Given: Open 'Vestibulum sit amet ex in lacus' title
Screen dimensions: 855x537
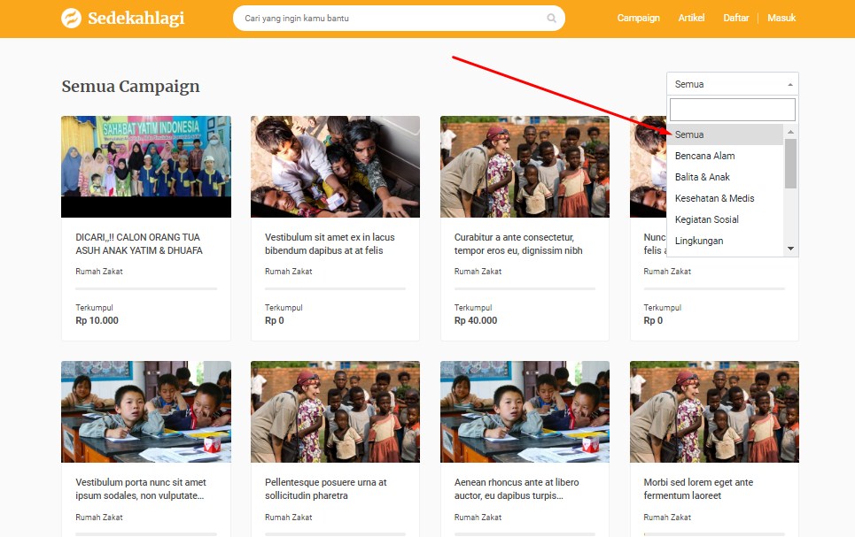Looking at the screenshot, I should [330, 244].
